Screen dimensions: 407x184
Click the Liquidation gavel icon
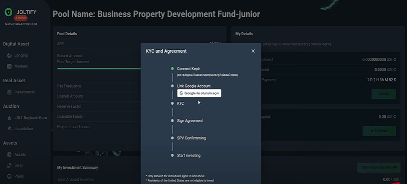pos(9,129)
